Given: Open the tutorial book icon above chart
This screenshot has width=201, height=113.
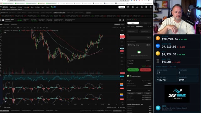Looking at the screenshot, I should tap(120, 20).
